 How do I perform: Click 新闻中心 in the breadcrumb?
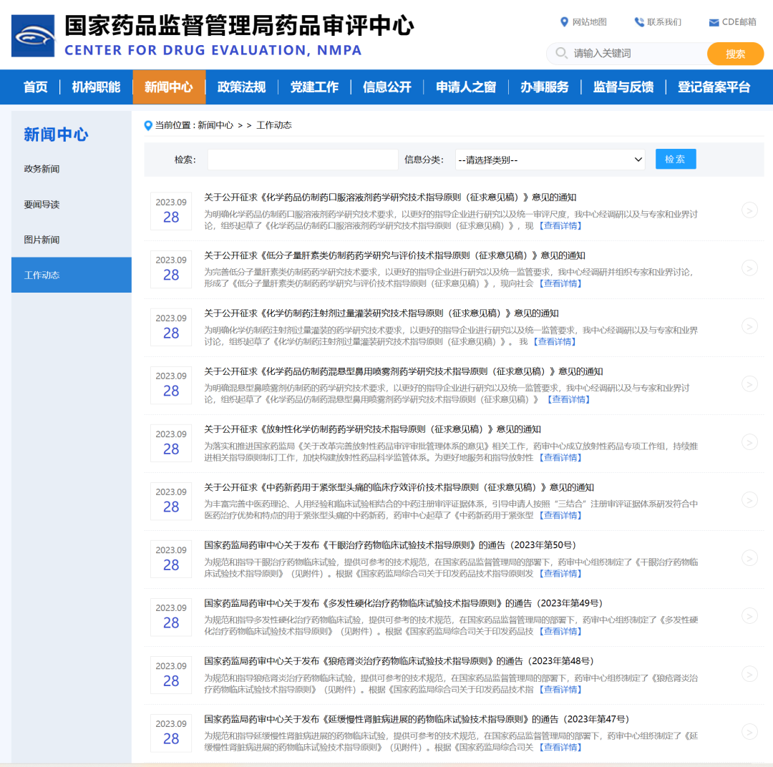coord(215,125)
